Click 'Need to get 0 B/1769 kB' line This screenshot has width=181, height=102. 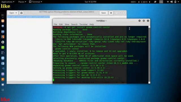point(74,54)
